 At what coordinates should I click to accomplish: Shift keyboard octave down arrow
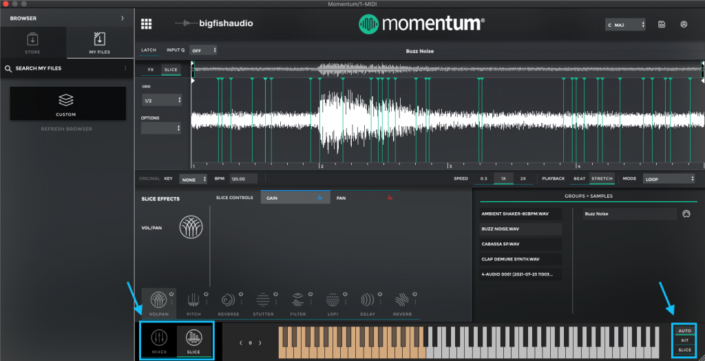click(240, 343)
